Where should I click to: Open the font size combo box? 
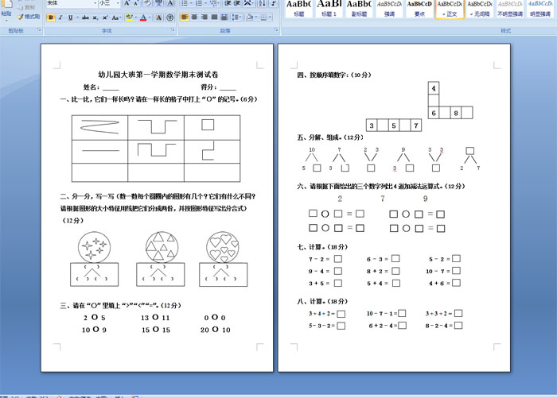(x=110, y=3)
